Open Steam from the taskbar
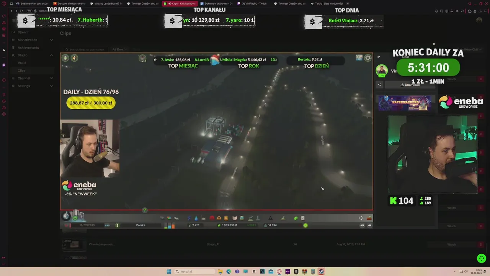Viewport: 490px width, 276px height. pos(321,271)
